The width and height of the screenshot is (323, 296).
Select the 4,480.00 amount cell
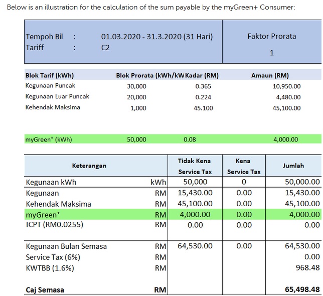tap(288, 97)
